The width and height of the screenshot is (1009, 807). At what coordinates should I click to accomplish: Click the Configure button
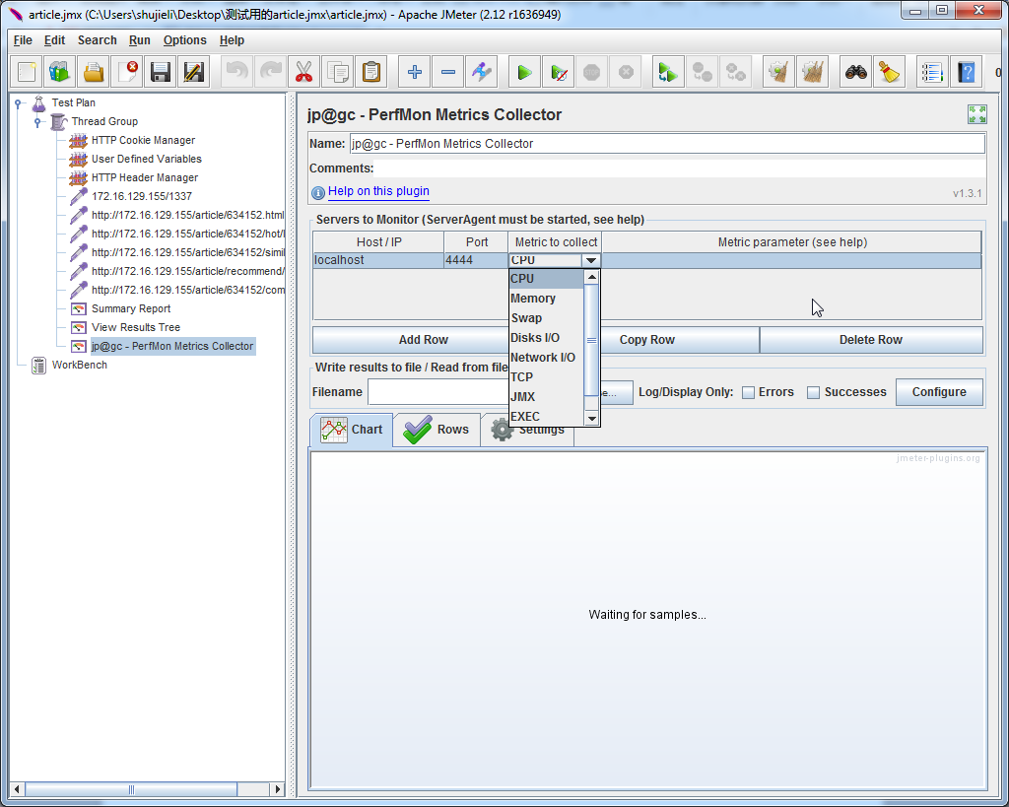939,392
